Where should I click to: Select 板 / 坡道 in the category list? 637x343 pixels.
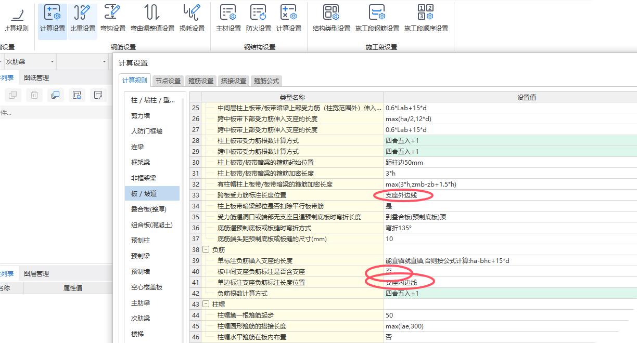(x=152, y=194)
